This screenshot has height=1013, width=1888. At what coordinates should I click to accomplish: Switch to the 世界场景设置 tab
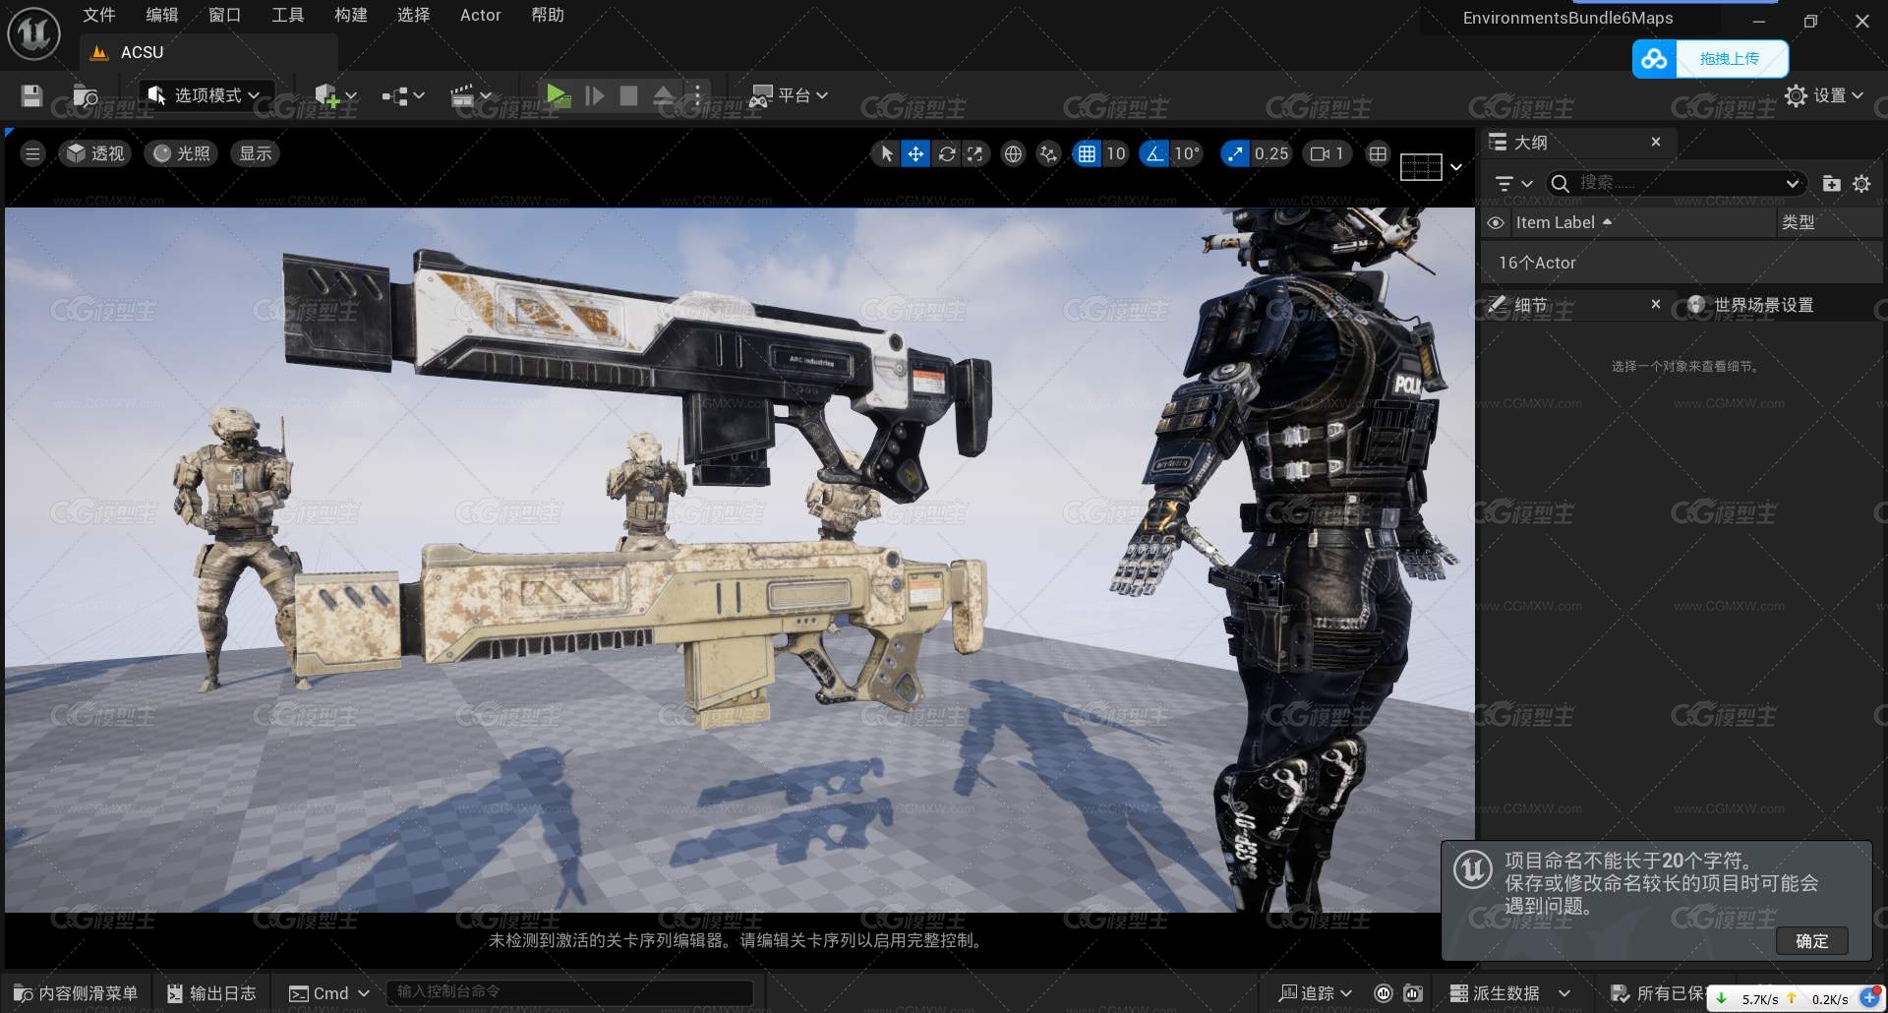click(x=1752, y=305)
